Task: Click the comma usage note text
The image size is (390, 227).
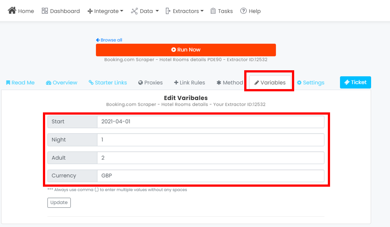Action: tap(117, 190)
